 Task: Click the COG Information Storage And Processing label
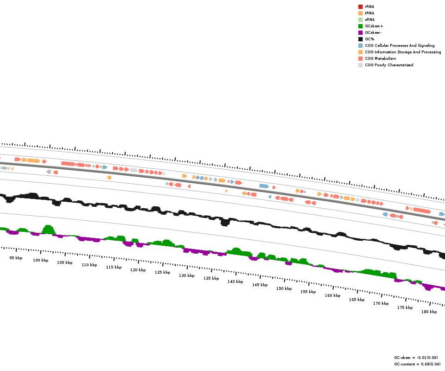402,52
